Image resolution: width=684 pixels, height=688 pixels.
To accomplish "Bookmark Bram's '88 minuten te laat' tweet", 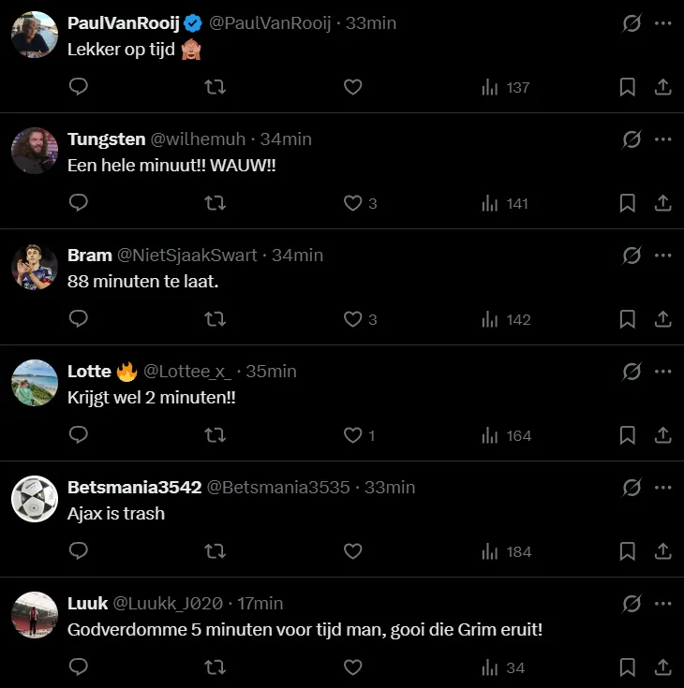I will click(x=628, y=319).
